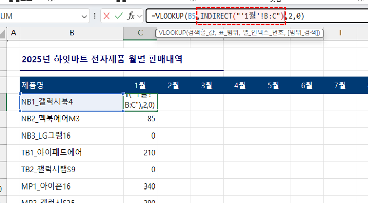
Task: Click the 5월 header cell
Action: coord(274,85)
